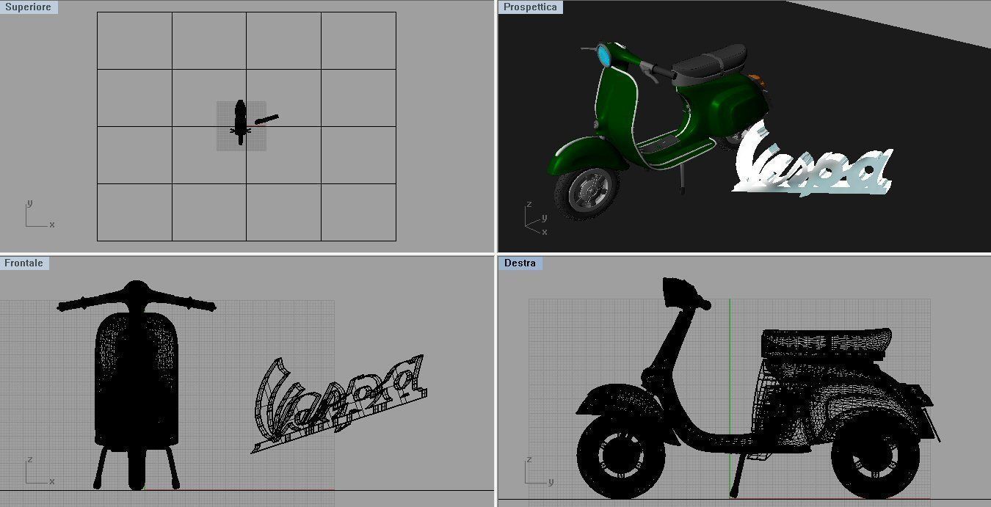The width and height of the screenshot is (991, 507).
Task: Click the axis indicator icon in Superiore view
Action: pyautogui.click(x=40, y=215)
